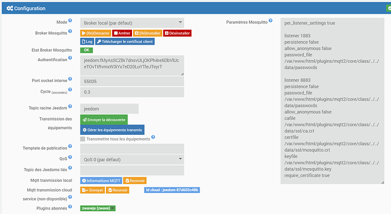Enable Transmettre tous les équipements checkbox
This screenshot has height=214, width=391.
click(83, 139)
